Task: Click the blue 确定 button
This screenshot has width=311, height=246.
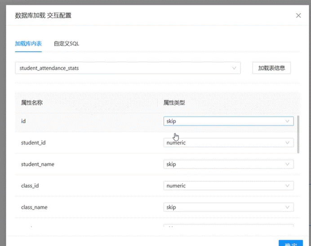Action: (291, 243)
